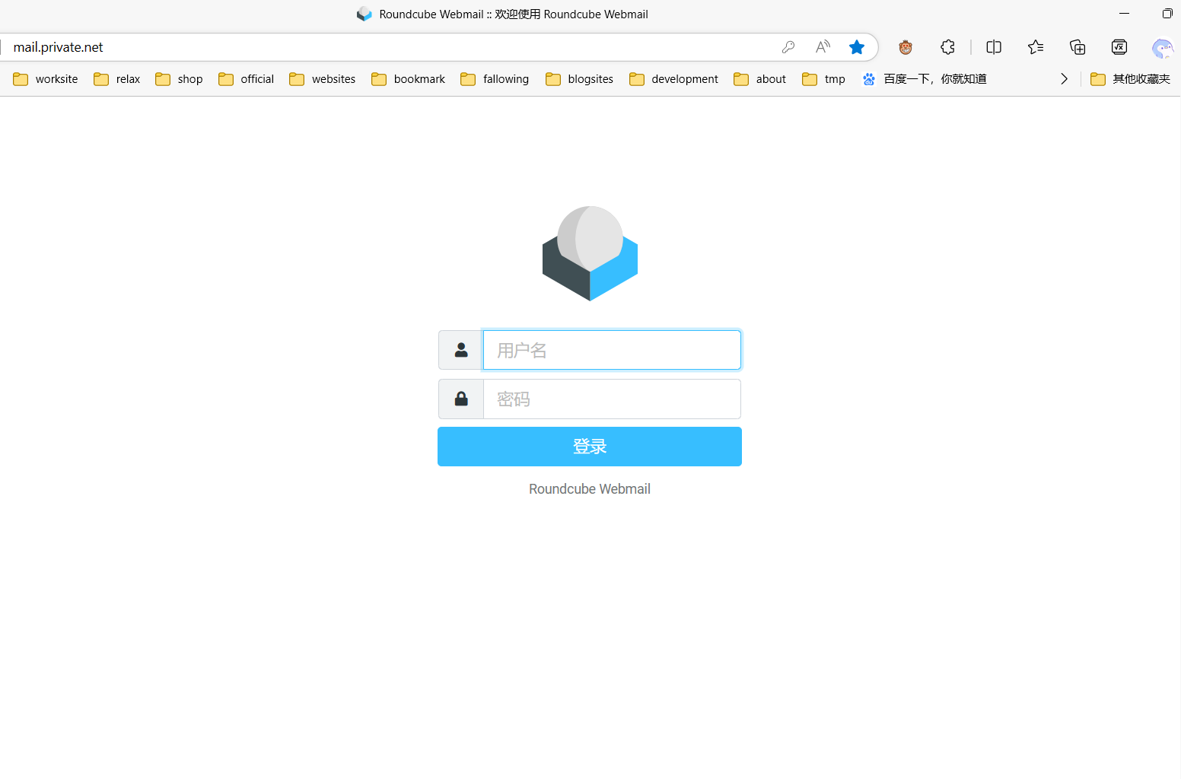Open the worksite bookmark folder
This screenshot has width=1181, height=779.
pyautogui.click(x=46, y=79)
